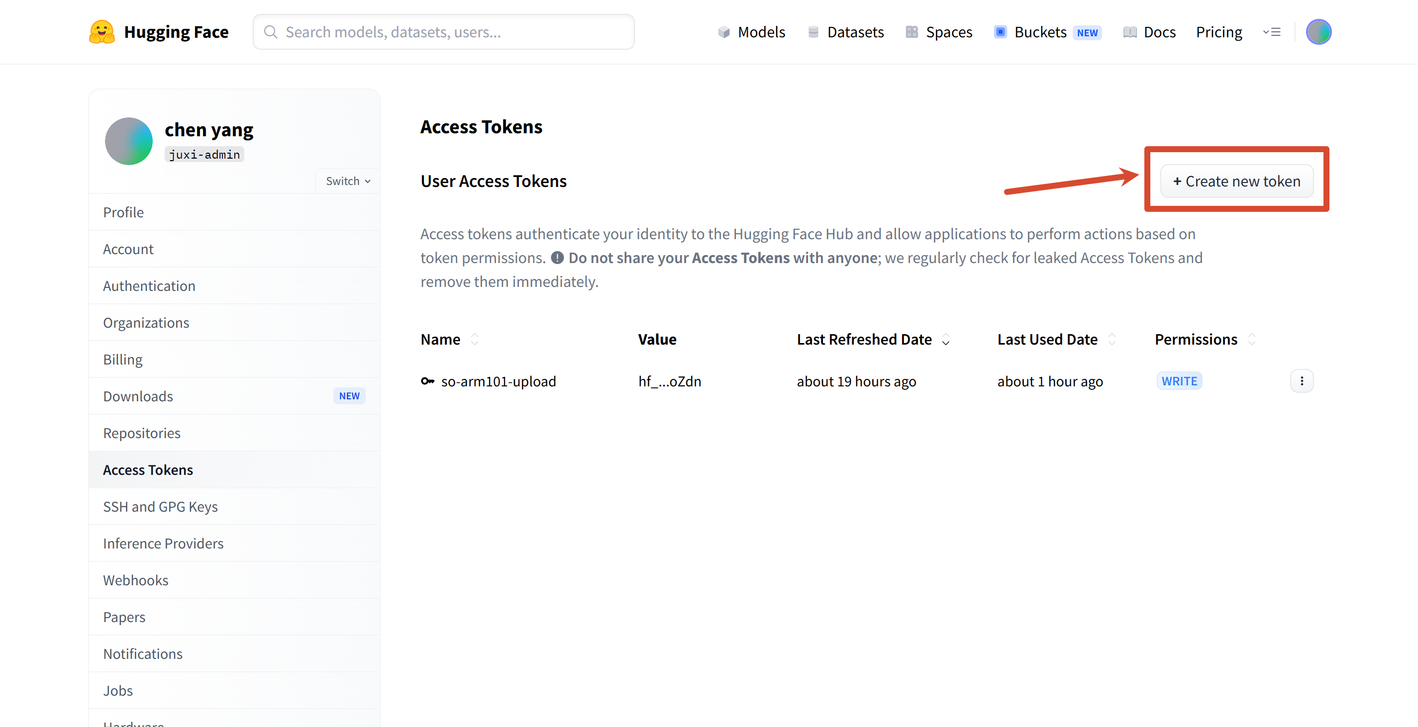Click the key icon beside so-arm101-upload

tap(428, 381)
